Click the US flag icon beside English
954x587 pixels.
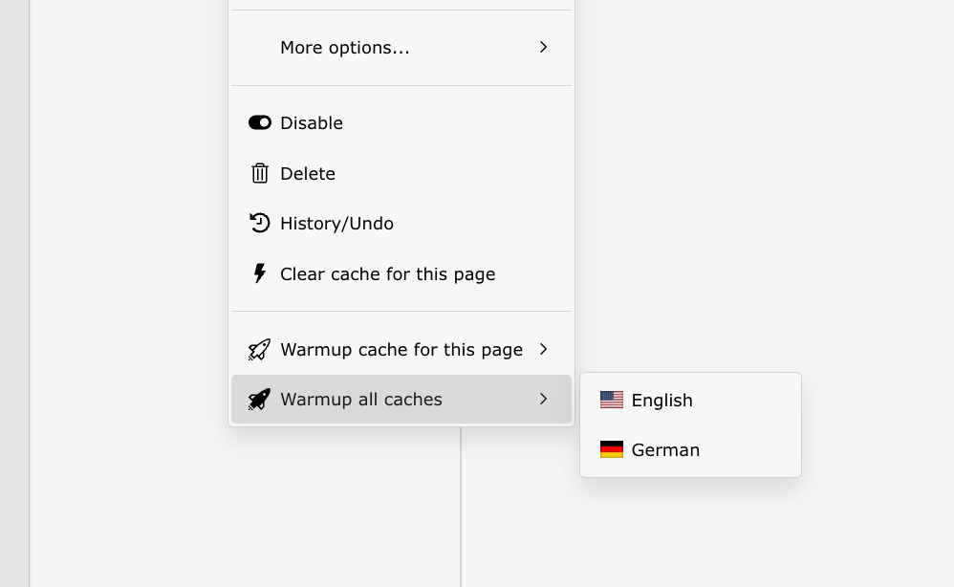tap(612, 400)
